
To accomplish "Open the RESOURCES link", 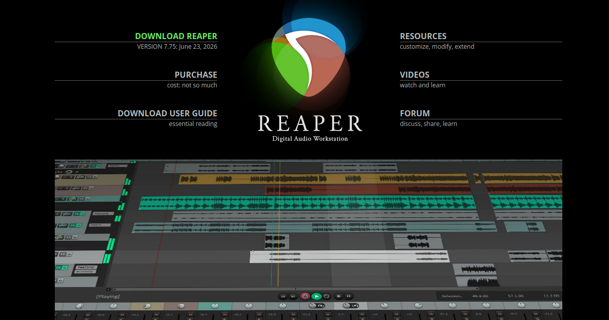I will 423,36.
